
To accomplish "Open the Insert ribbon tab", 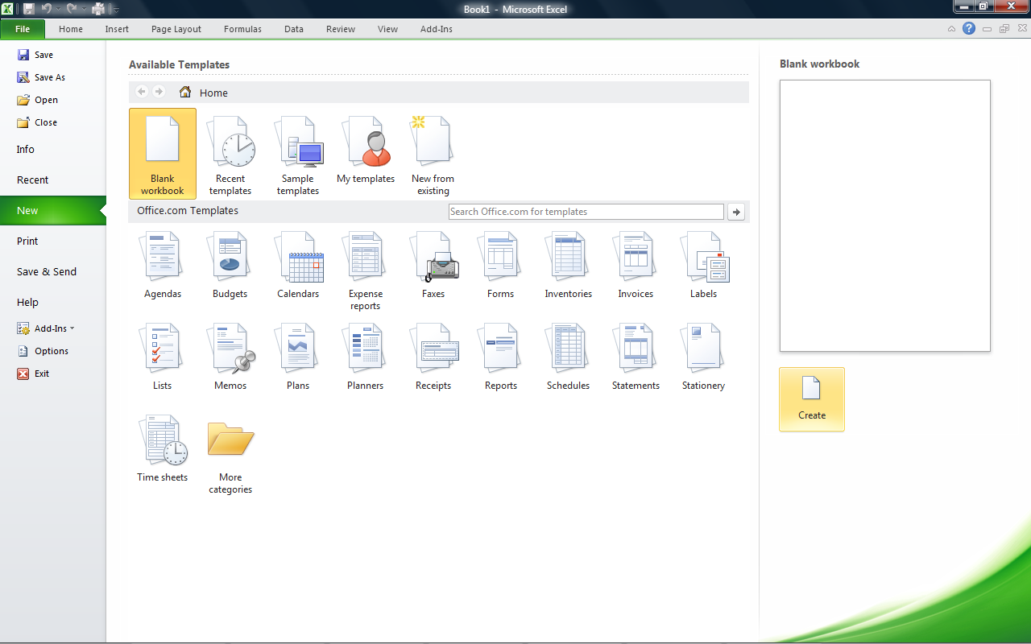I will [x=117, y=28].
